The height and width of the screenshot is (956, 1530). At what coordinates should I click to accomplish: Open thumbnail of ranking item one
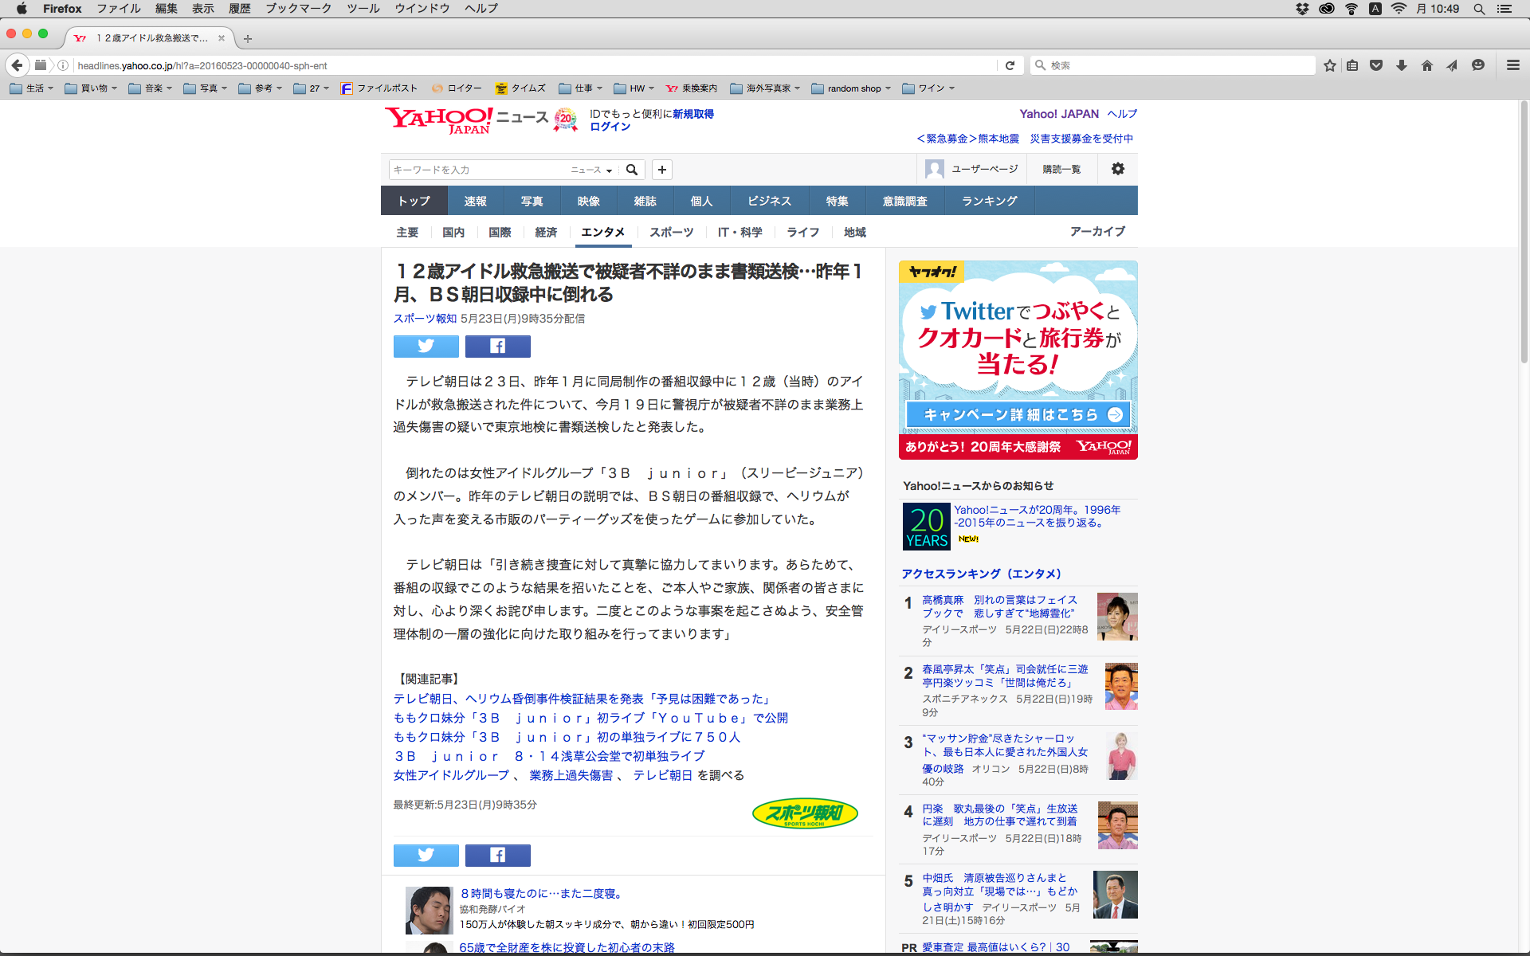1117,617
